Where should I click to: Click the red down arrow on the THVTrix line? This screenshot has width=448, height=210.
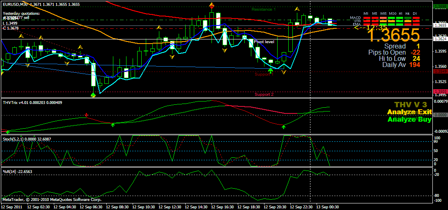[x=87, y=115]
